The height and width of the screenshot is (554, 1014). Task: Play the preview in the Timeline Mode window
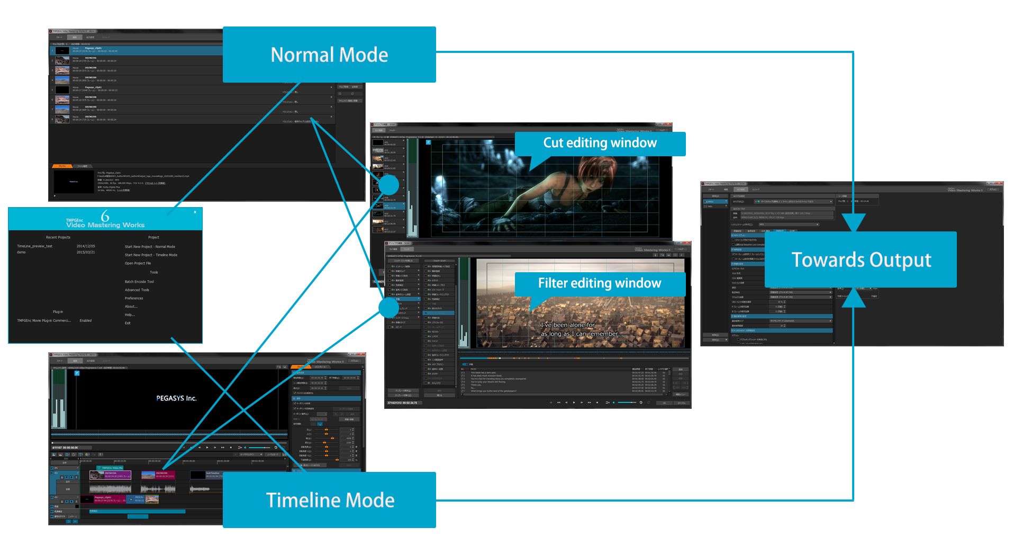tap(207, 448)
